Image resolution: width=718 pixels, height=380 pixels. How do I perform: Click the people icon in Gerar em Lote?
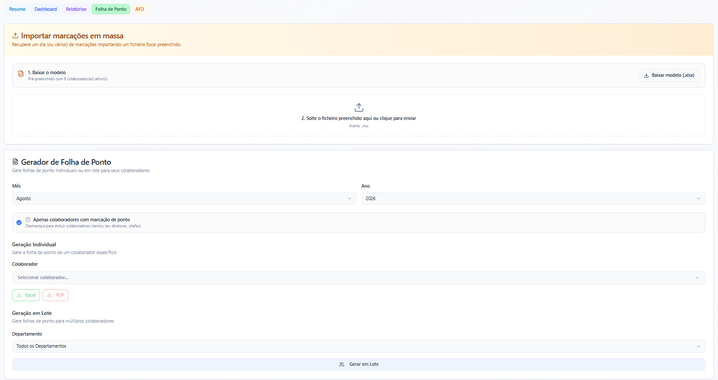(342, 364)
